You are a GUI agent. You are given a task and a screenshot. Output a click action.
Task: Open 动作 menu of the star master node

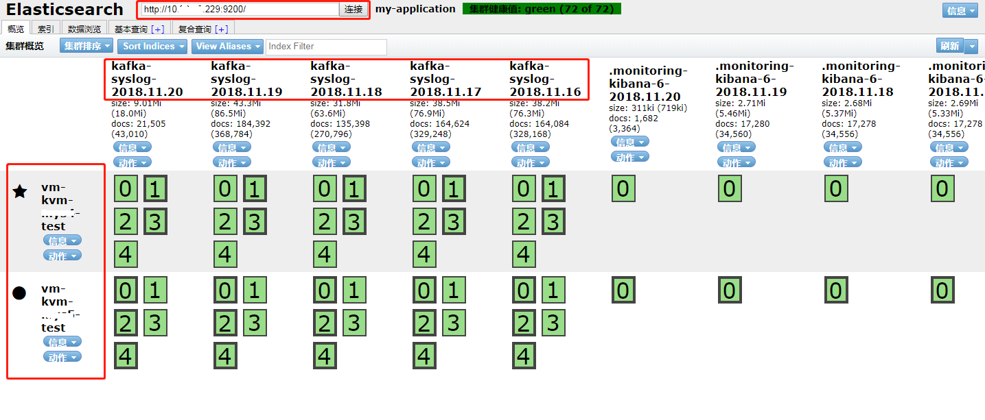point(62,256)
